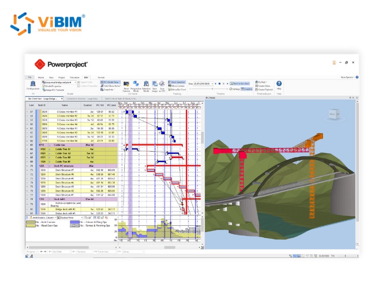Expand Cable Ties S1 row
Screen dimensions: 375x281
50,149
